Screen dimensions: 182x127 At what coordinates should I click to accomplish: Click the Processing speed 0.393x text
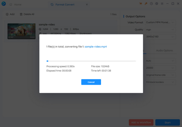[x=60, y=67]
